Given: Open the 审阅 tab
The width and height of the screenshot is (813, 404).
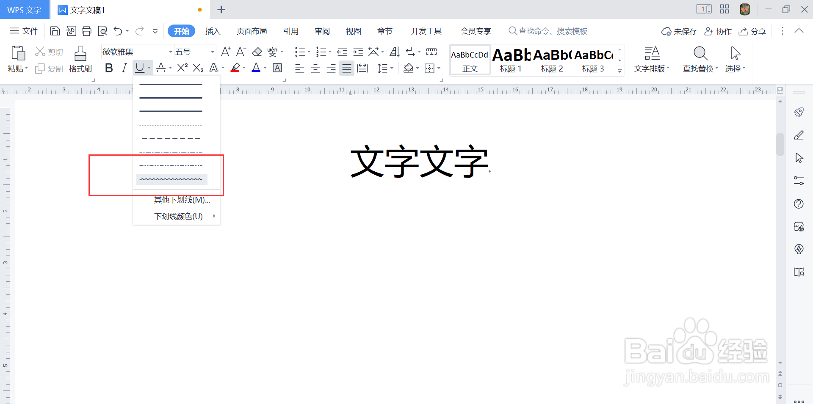Looking at the screenshot, I should tap(322, 31).
